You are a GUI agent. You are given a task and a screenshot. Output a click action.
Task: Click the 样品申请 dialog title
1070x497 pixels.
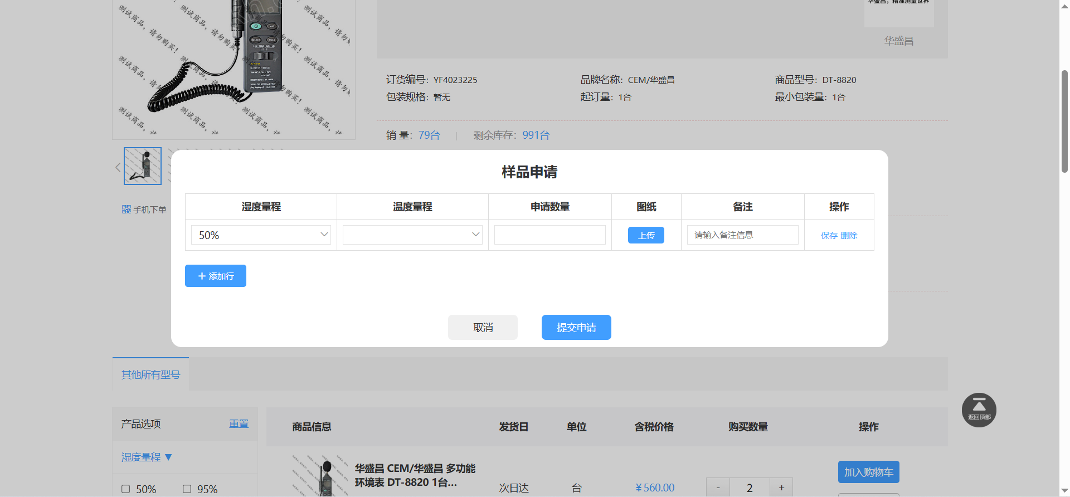tap(529, 172)
